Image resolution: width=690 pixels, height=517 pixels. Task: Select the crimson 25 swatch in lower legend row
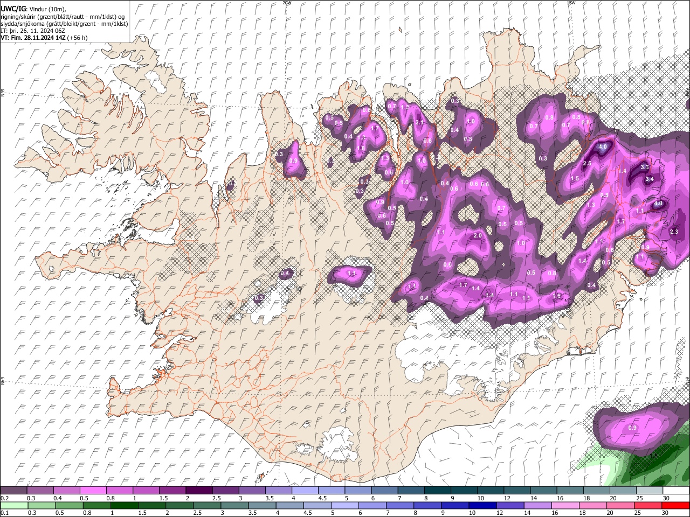pyautogui.click(x=648, y=505)
